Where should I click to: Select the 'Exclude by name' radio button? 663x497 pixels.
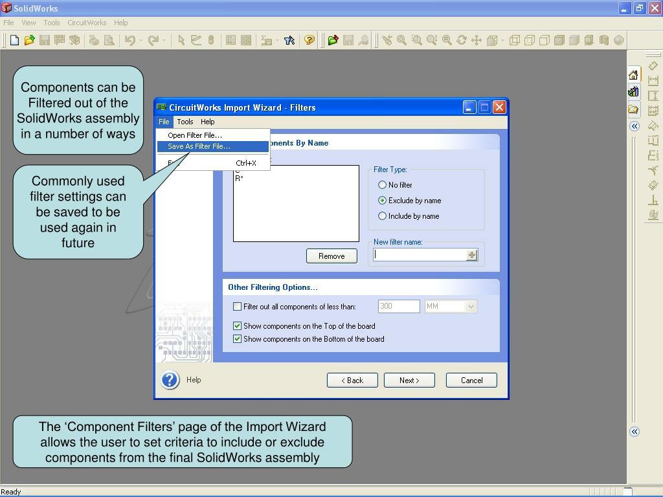(x=382, y=201)
